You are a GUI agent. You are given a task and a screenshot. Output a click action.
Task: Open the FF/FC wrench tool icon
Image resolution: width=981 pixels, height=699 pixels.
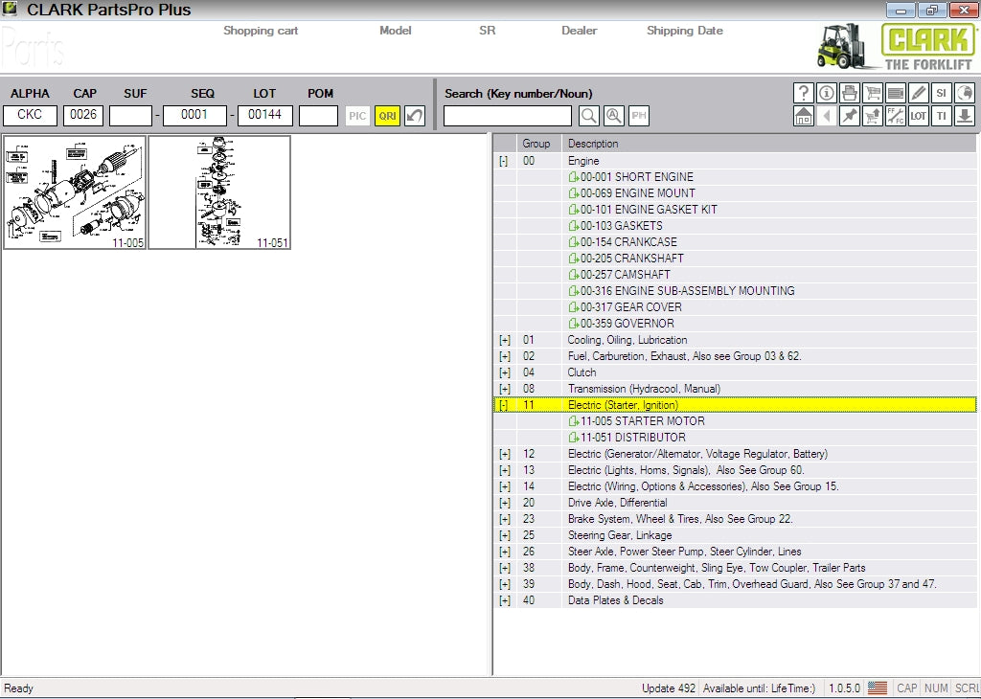pos(896,116)
